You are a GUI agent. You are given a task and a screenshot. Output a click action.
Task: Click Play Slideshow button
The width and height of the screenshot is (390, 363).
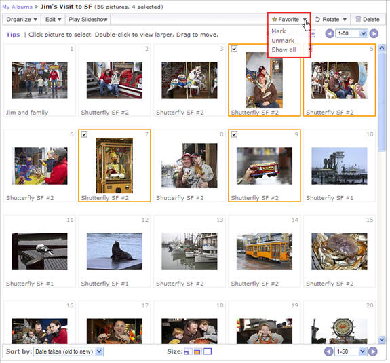87,20
